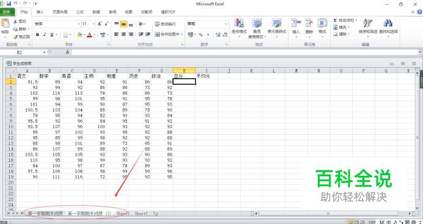Click the insert new worksheet button
This screenshot has width=423, height=224.
tap(155, 213)
